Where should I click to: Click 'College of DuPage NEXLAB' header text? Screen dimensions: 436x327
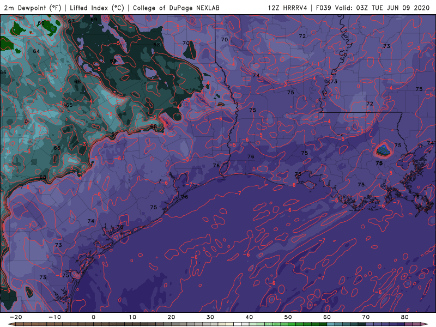176,8
